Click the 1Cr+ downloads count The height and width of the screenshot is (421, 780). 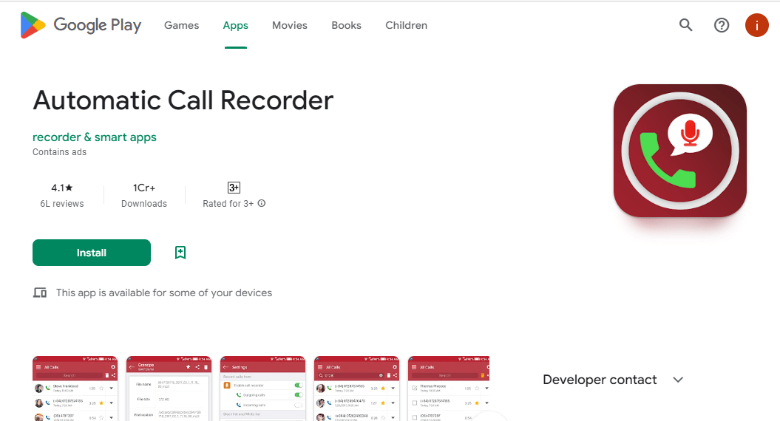[144, 188]
